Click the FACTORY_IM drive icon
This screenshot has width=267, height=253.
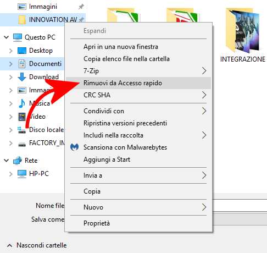tap(22, 144)
